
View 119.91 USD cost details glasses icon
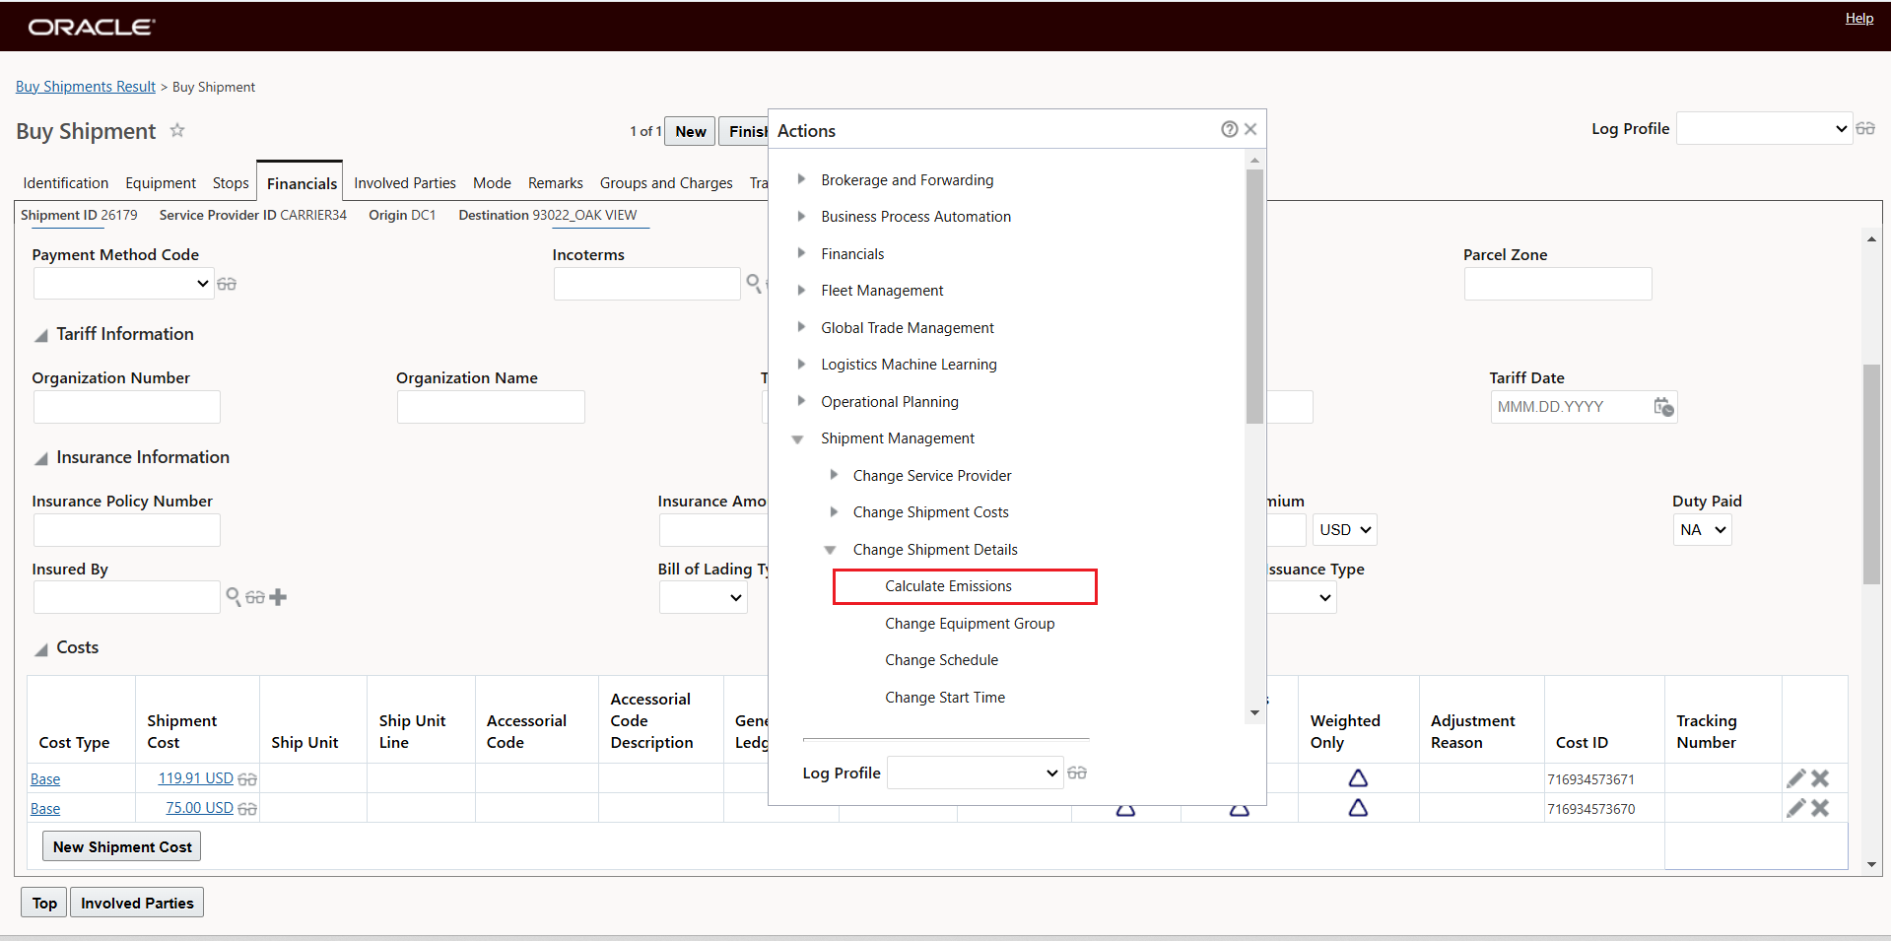tap(247, 779)
